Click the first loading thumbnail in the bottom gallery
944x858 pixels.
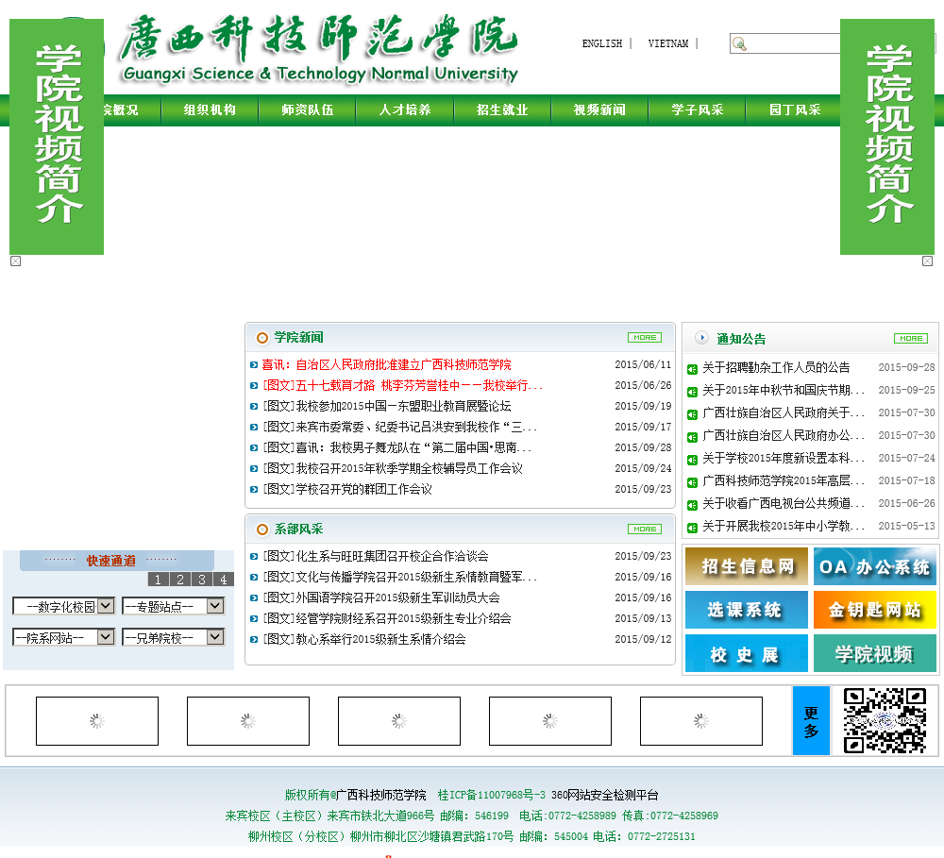[97, 721]
